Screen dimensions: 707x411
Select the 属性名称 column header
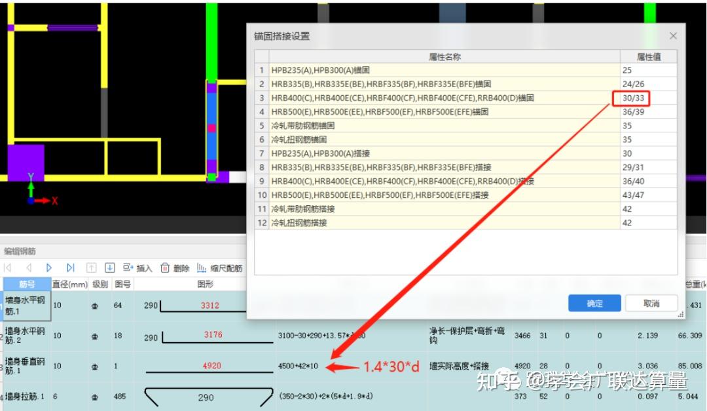(444, 56)
